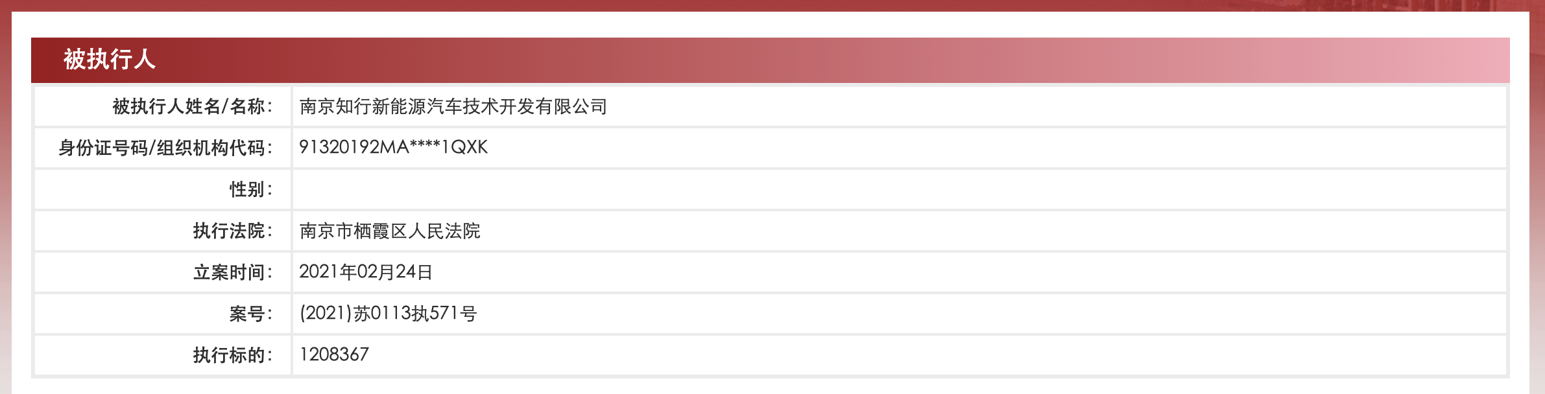Select the company name 南京知行新能源汽车技术开发有限公司
This screenshot has height=394, width=1545.
coord(453,106)
